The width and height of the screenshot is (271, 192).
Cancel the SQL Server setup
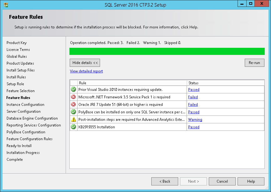tap(222, 181)
